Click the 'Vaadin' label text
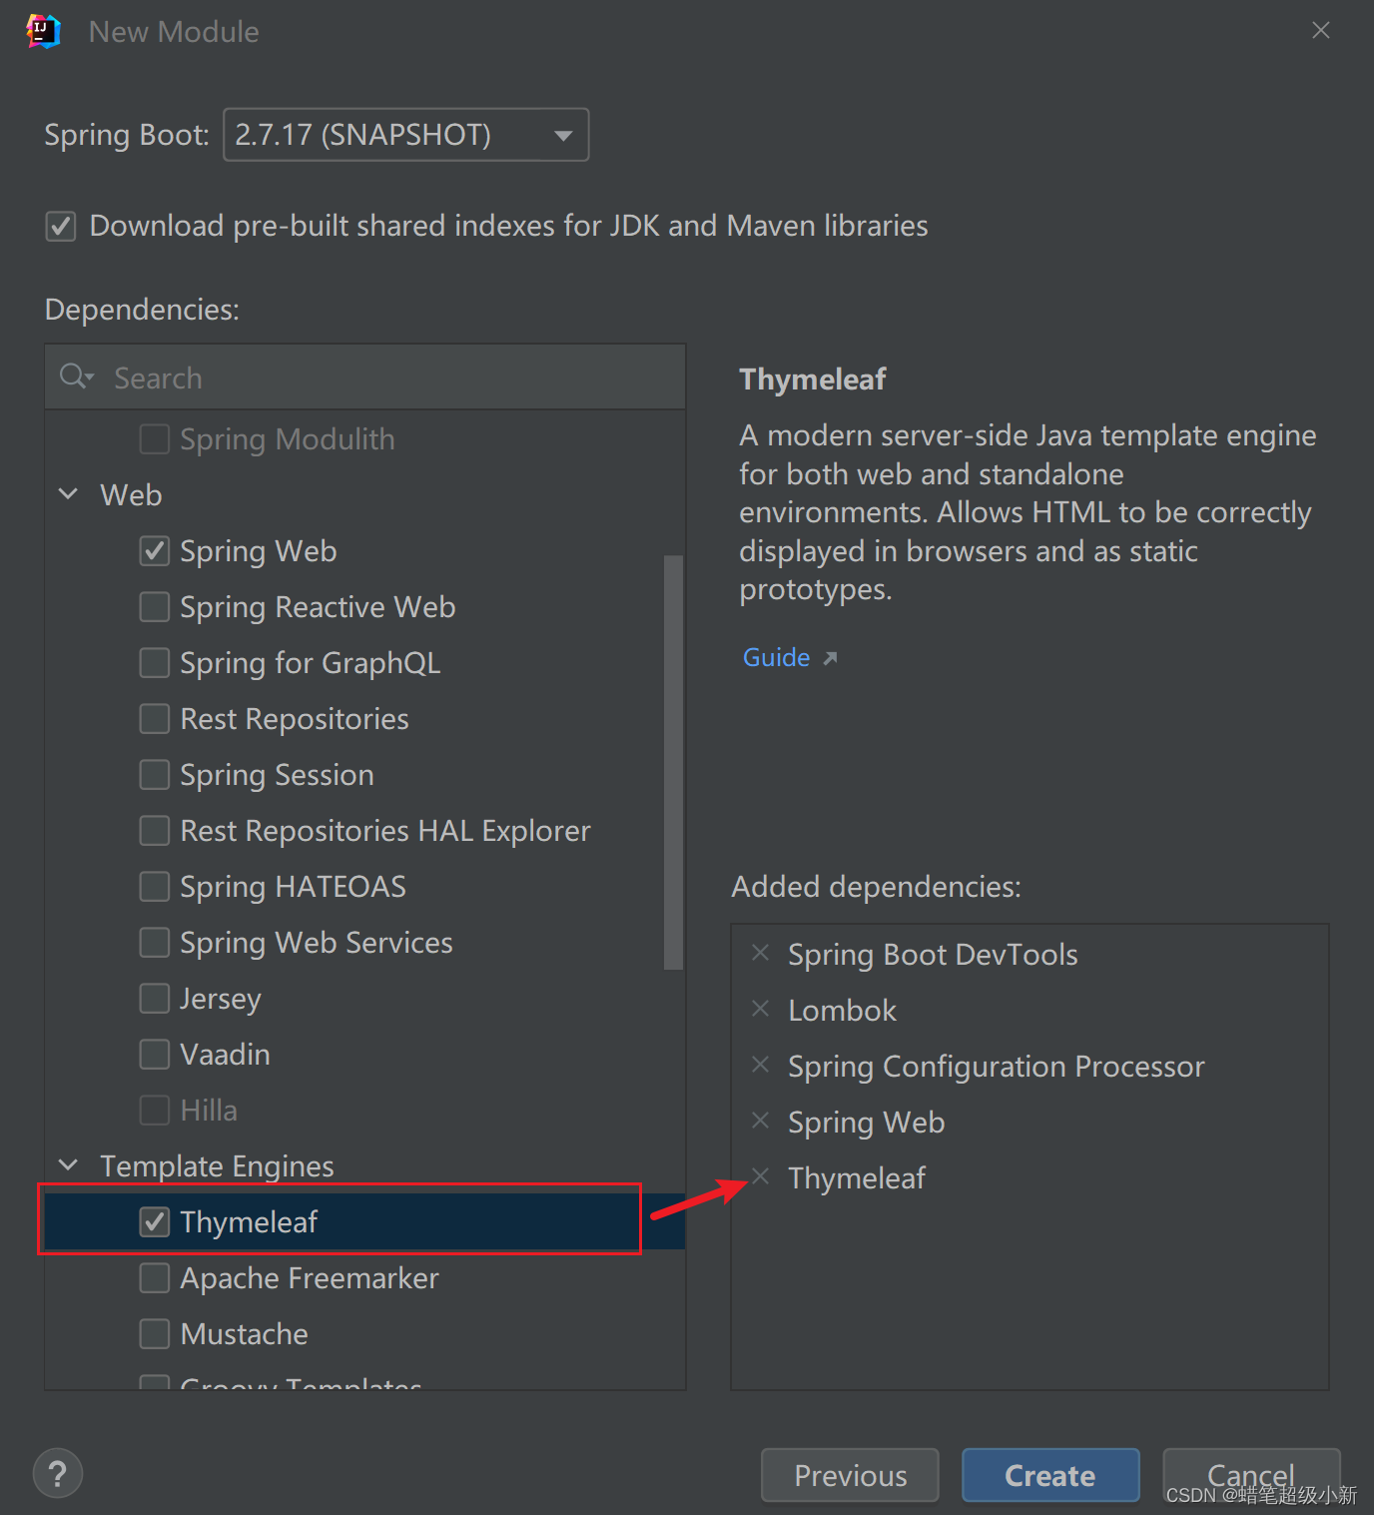The width and height of the screenshot is (1374, 1515). pyautogui.click(x=225, y=1055)
